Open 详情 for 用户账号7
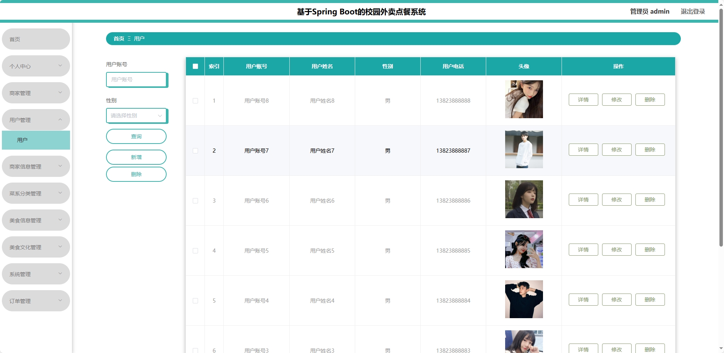Screen dimensions: 724x353 click(x=584, y=150)
